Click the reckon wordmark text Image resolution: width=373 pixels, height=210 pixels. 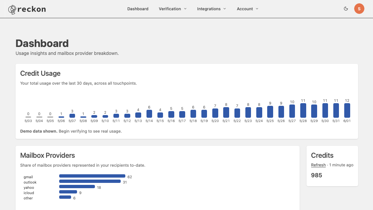[32, 9]
